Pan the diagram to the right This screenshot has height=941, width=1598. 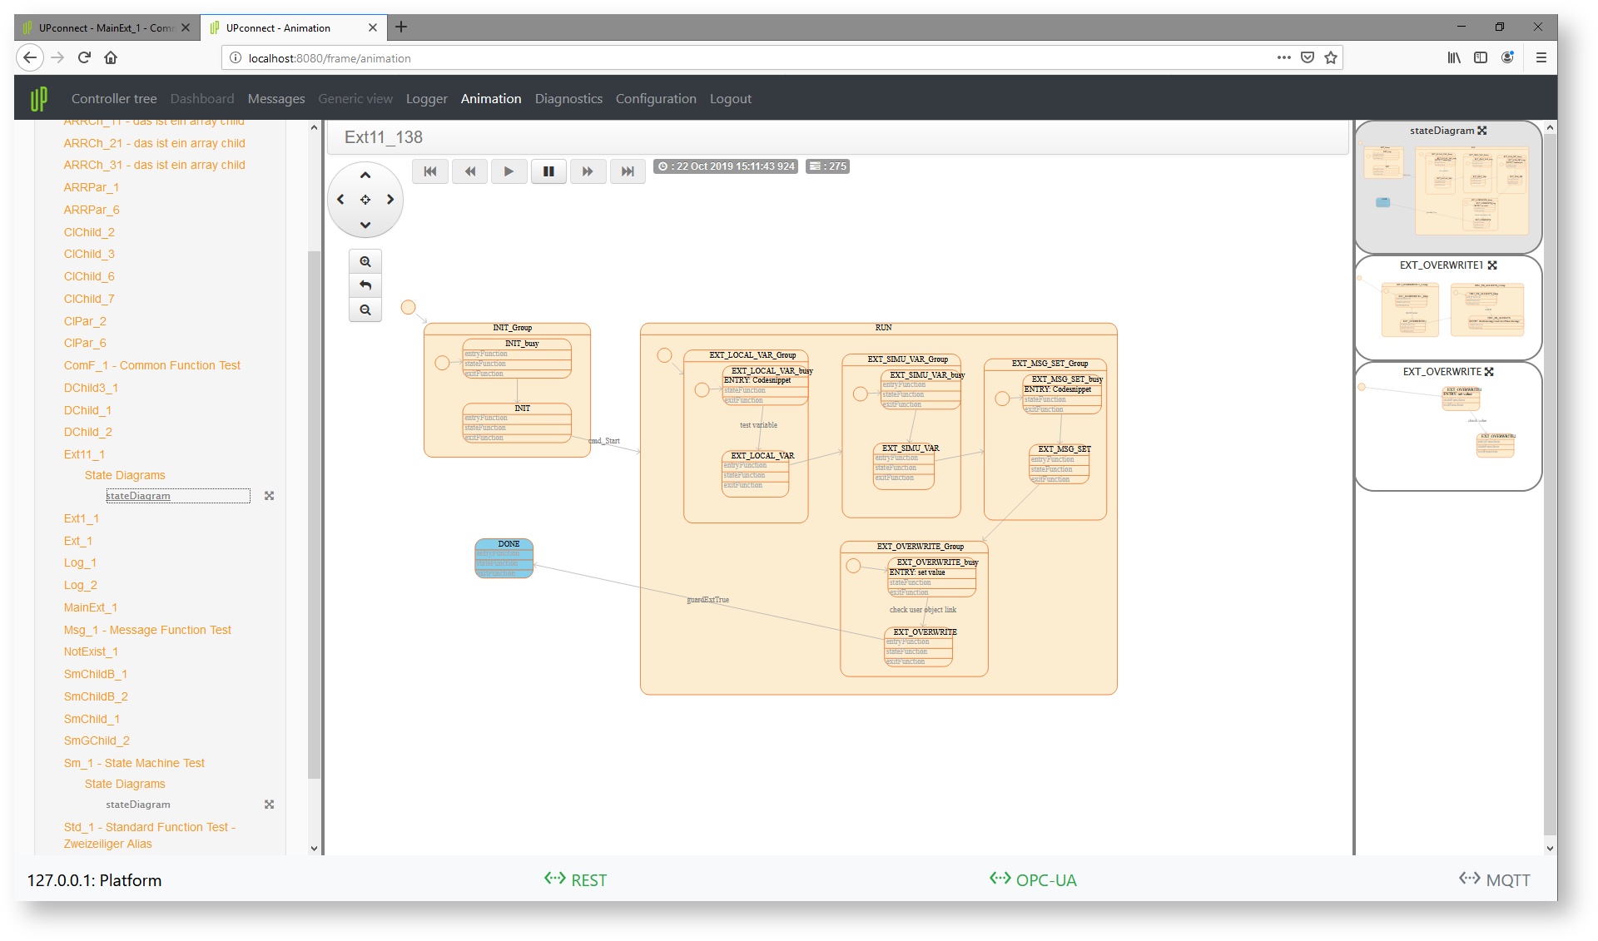[390, 200]
